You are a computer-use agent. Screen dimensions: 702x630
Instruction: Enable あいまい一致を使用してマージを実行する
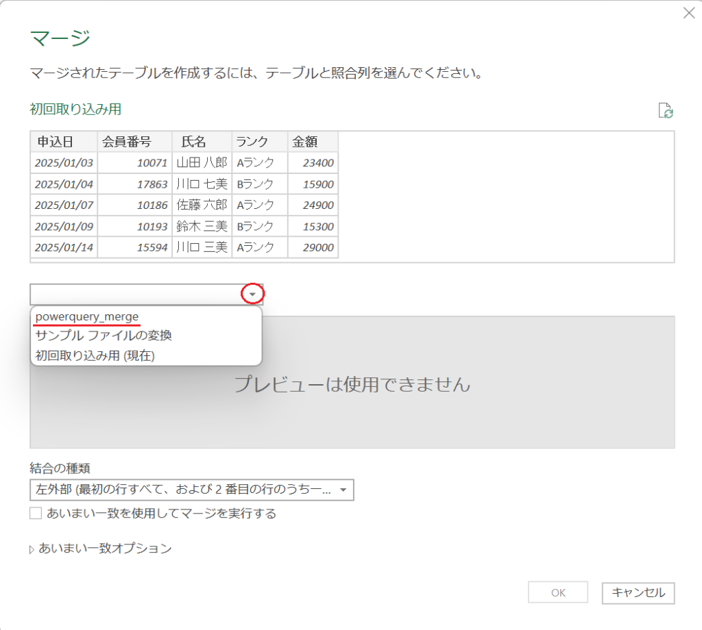(x=36, y=512)
